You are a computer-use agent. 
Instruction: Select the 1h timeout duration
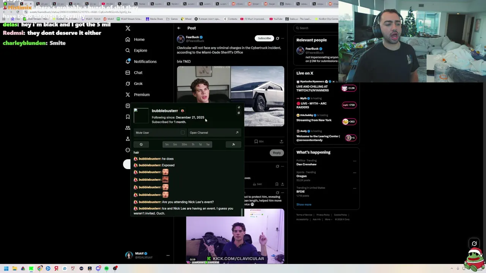tap(193, 144)
